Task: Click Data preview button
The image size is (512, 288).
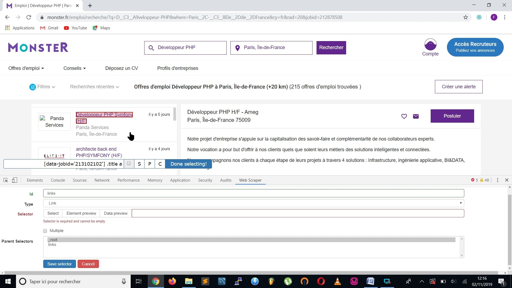Action: pyautogui.click(x=116, y=213)
